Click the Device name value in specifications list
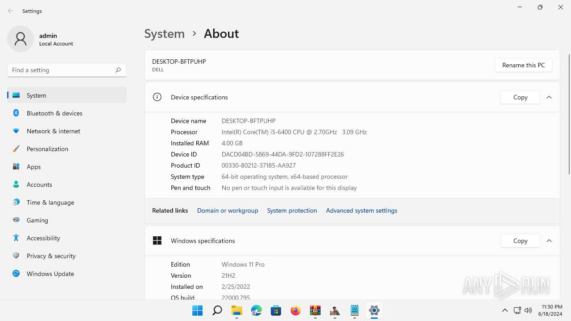The image size is (571, 321). click(248, 121)
